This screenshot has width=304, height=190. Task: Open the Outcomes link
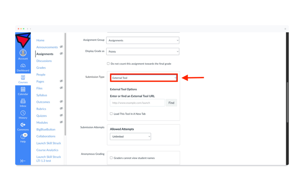click(x=43, y=102)
